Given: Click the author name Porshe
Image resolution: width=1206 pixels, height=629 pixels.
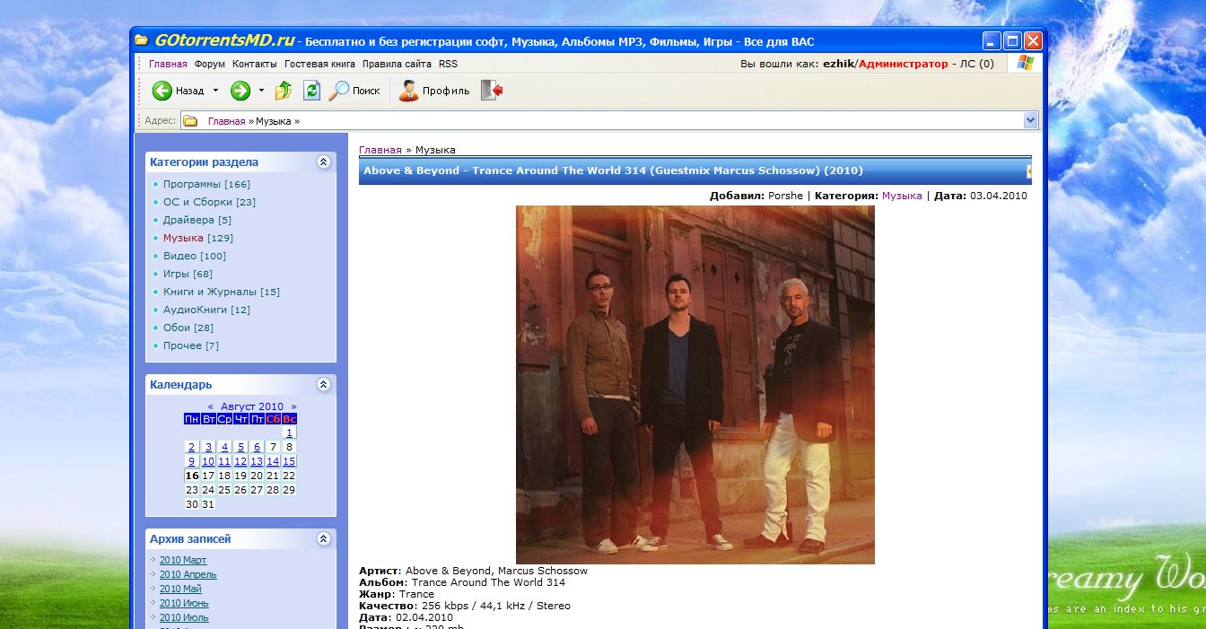Looking at the screenshot, I should (786, 196).
